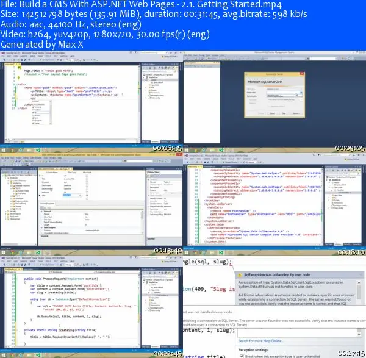Viewport: 366px width, 358px height.
Task: Select the 'SqlException was unhandled by user code' title
Action: coord(277,275)
